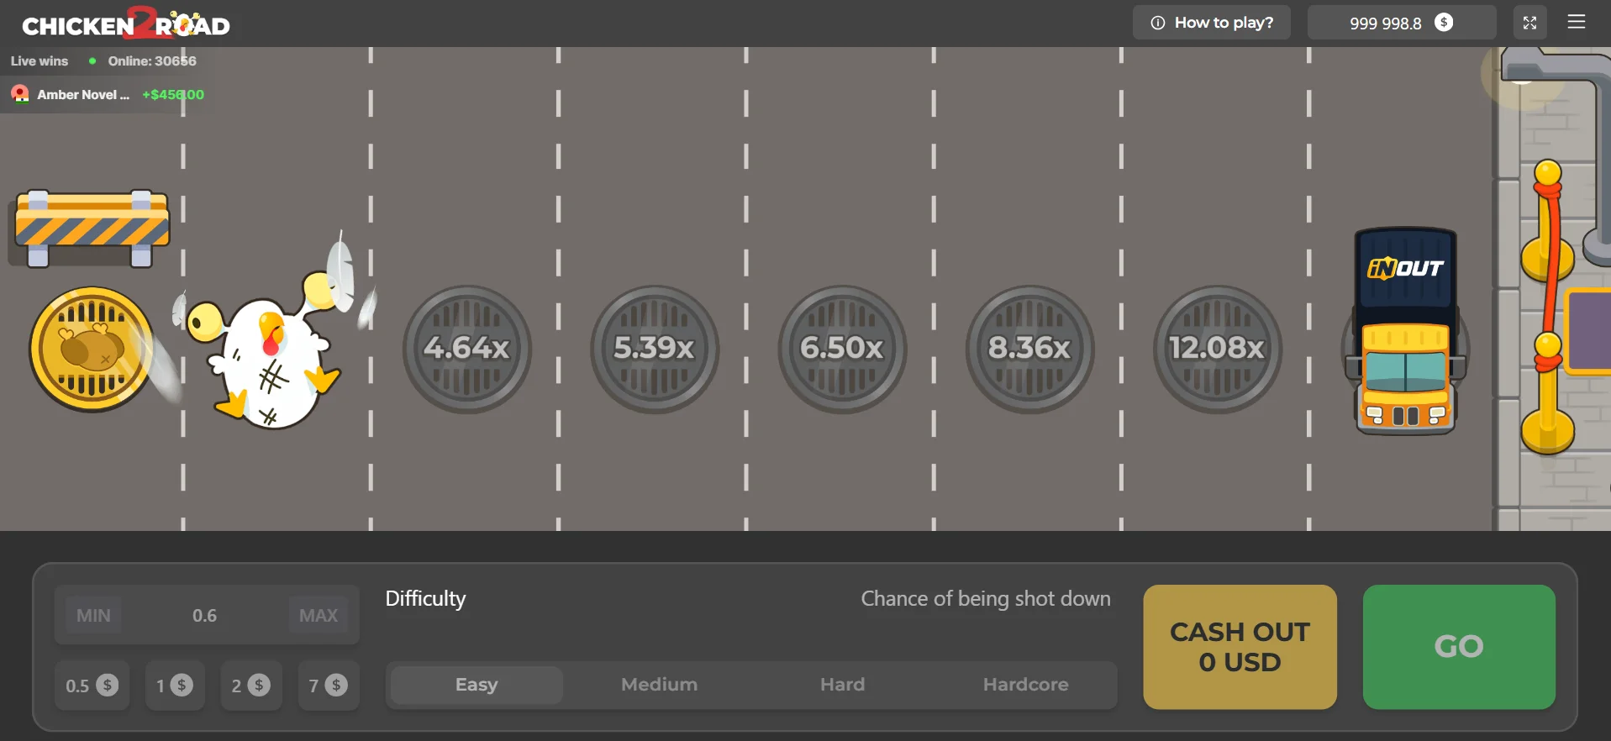Click the Difficulty label
Viewport: 1611px width, 741px height.
point(425,599)
